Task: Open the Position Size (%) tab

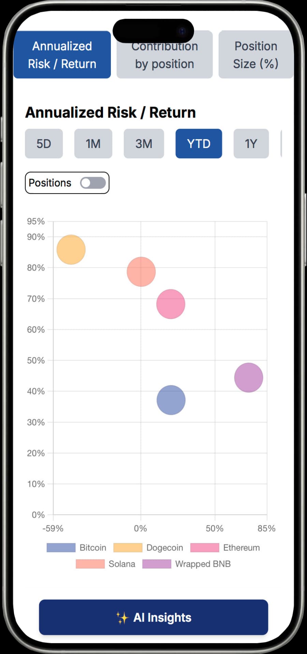Action: click(x=255, y=55)
